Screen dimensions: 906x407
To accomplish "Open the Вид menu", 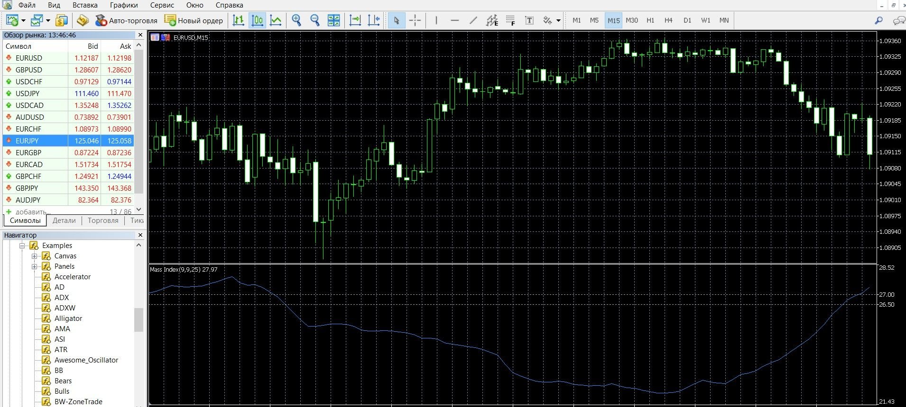I will 54,5.
